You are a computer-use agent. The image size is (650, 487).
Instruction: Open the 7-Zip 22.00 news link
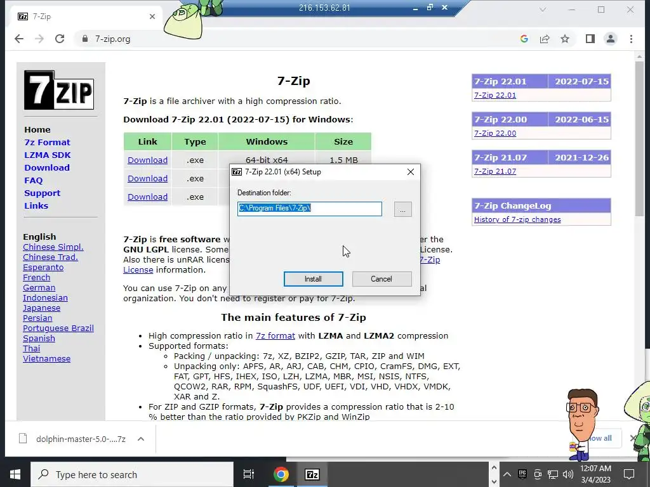pyautogui.click(x=495, y=133)
